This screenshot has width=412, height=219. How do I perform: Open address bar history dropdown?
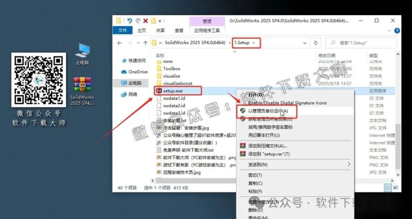[x=305, y=43]
